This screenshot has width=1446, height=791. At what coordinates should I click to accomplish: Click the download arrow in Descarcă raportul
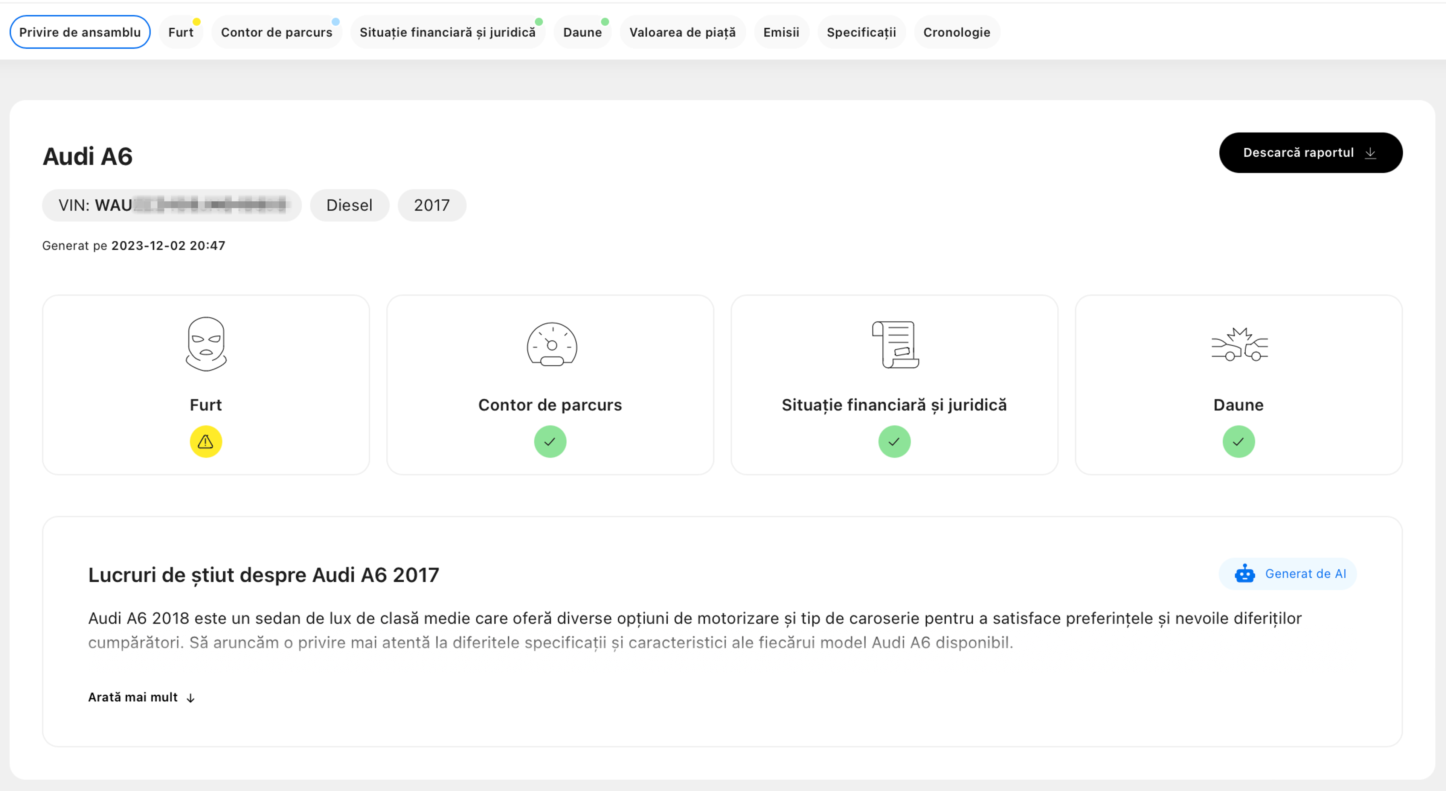(x=1370, y=153)
